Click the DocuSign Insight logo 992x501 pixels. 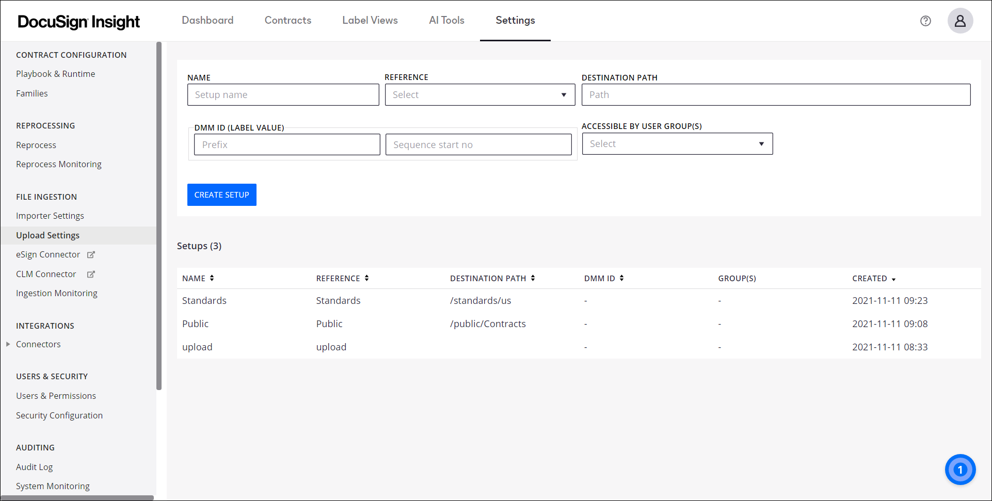pyautogui.click(x=78, y=21)
